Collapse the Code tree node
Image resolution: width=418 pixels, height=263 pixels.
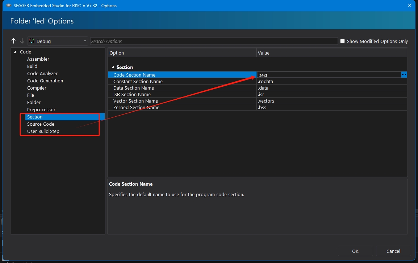click(x=15, y=52)
